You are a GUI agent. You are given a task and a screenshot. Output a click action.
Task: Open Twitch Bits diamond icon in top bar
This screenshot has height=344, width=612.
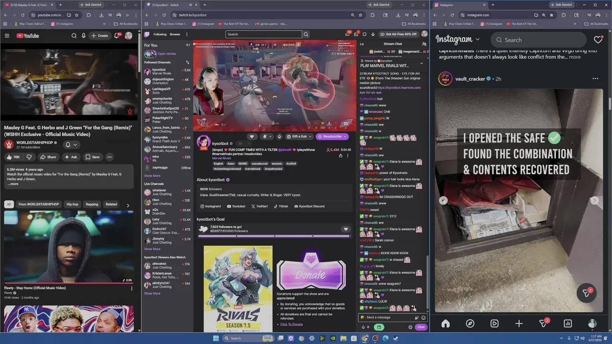pos(373,34)
